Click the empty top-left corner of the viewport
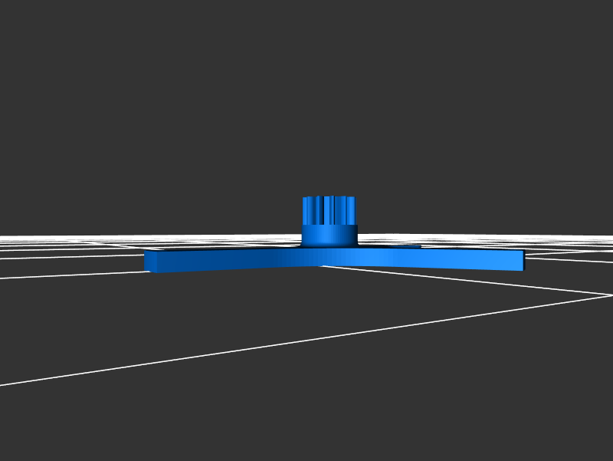Screen dimensions: 613x461 click(x=31, y=31)
